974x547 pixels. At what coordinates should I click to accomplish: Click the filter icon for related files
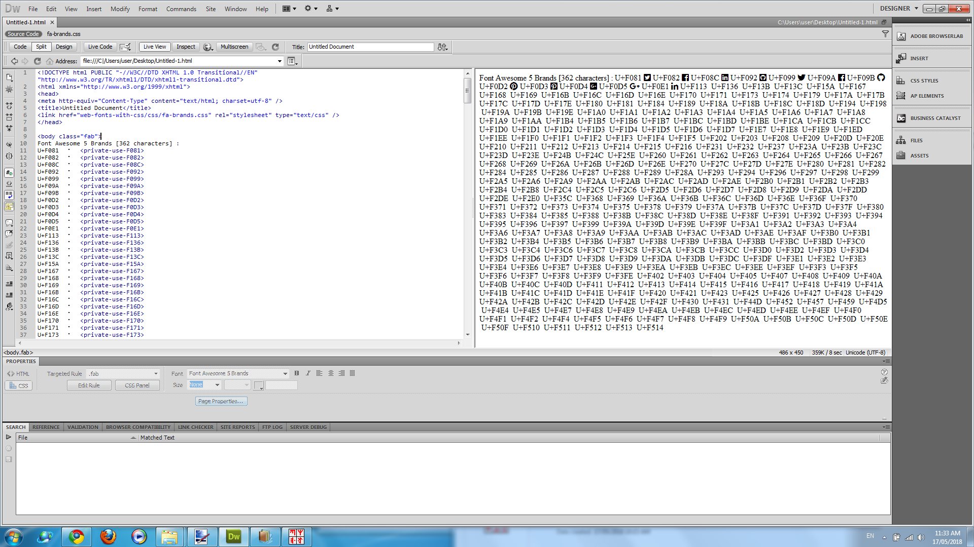885,34
